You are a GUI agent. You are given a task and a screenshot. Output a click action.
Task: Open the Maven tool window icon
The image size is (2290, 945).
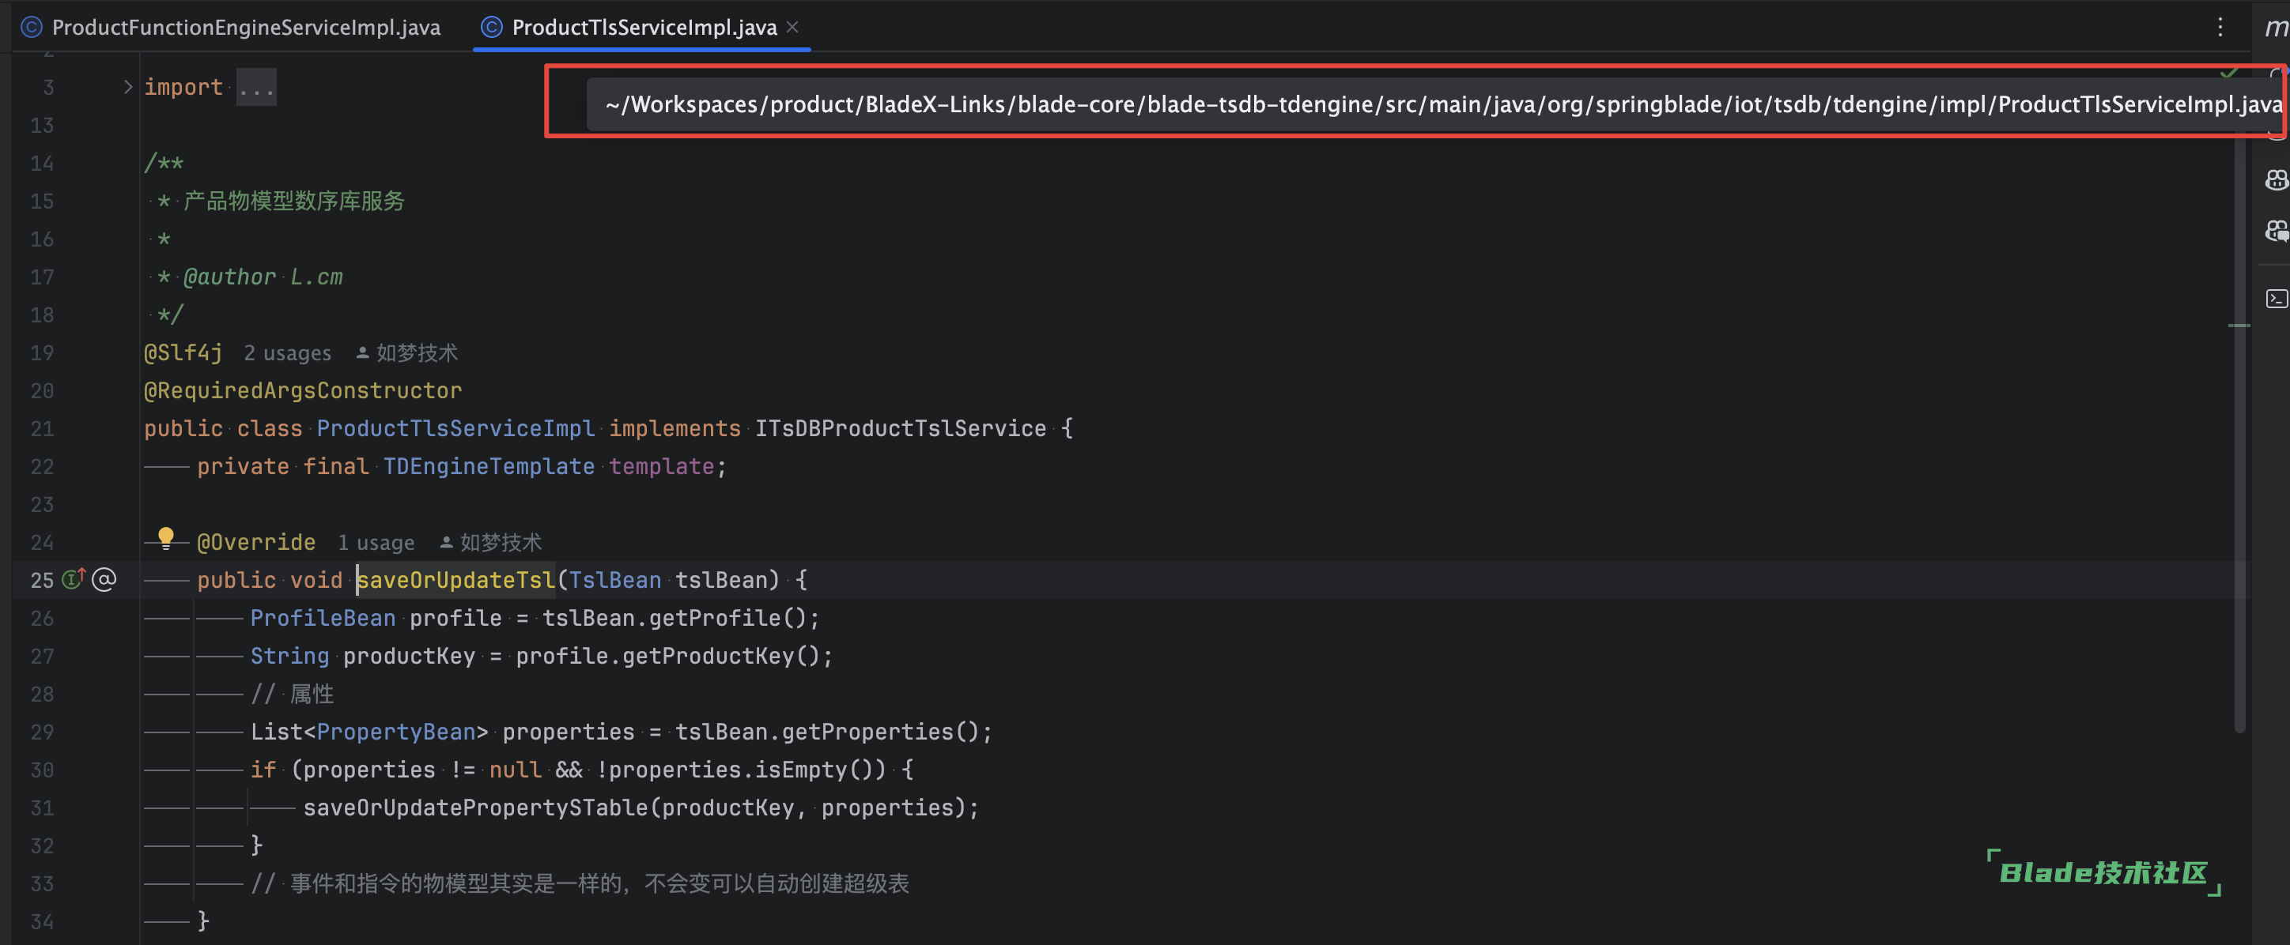coord(2276,28)
